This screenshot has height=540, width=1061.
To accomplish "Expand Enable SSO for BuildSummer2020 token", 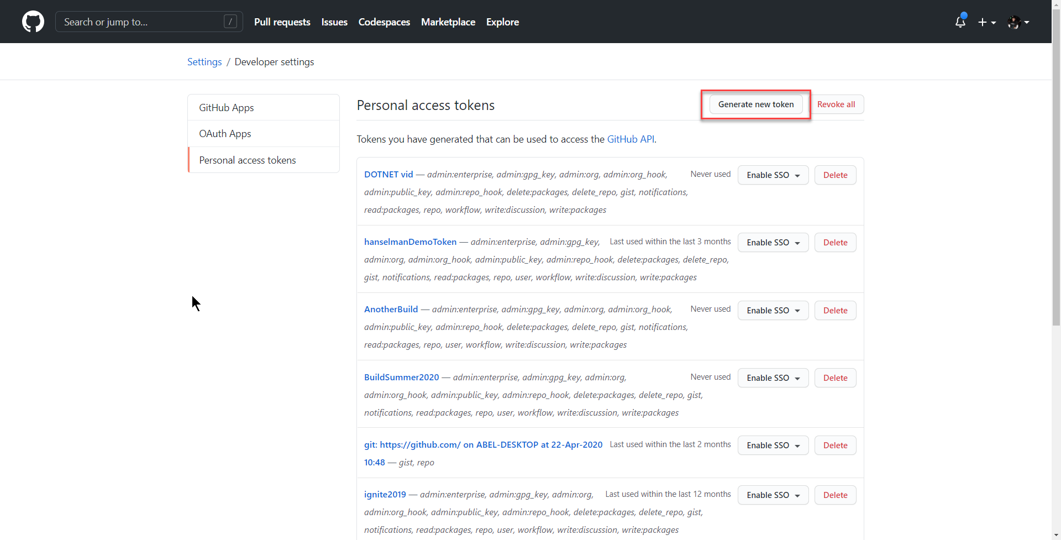I will [x=773, y=378].
